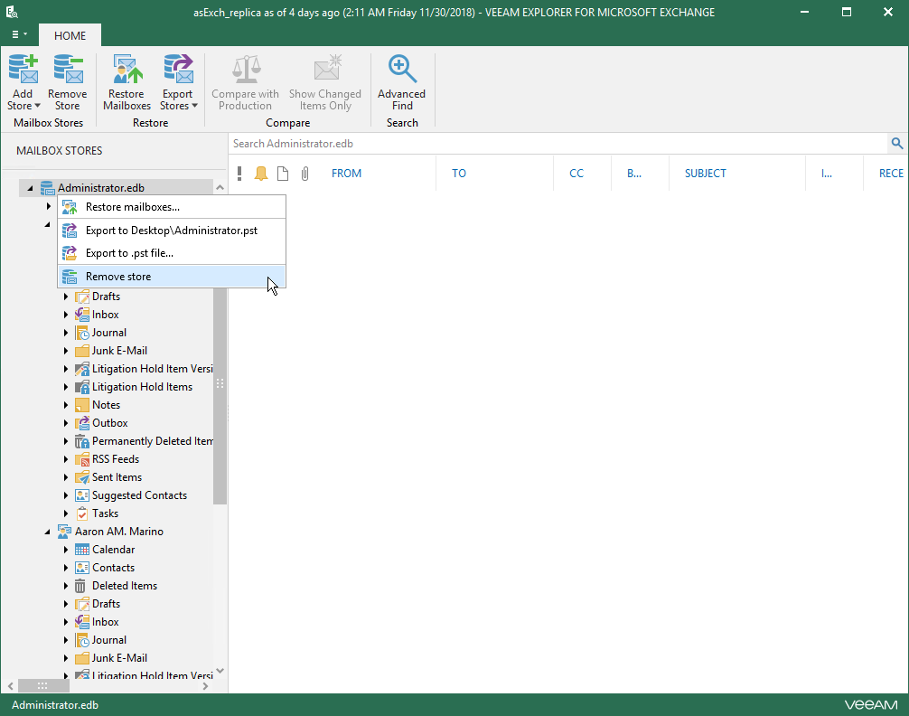The image size is (909, 716).
Task: Click the Journal folder icon under Administrator
Action: tap(81, 333)
